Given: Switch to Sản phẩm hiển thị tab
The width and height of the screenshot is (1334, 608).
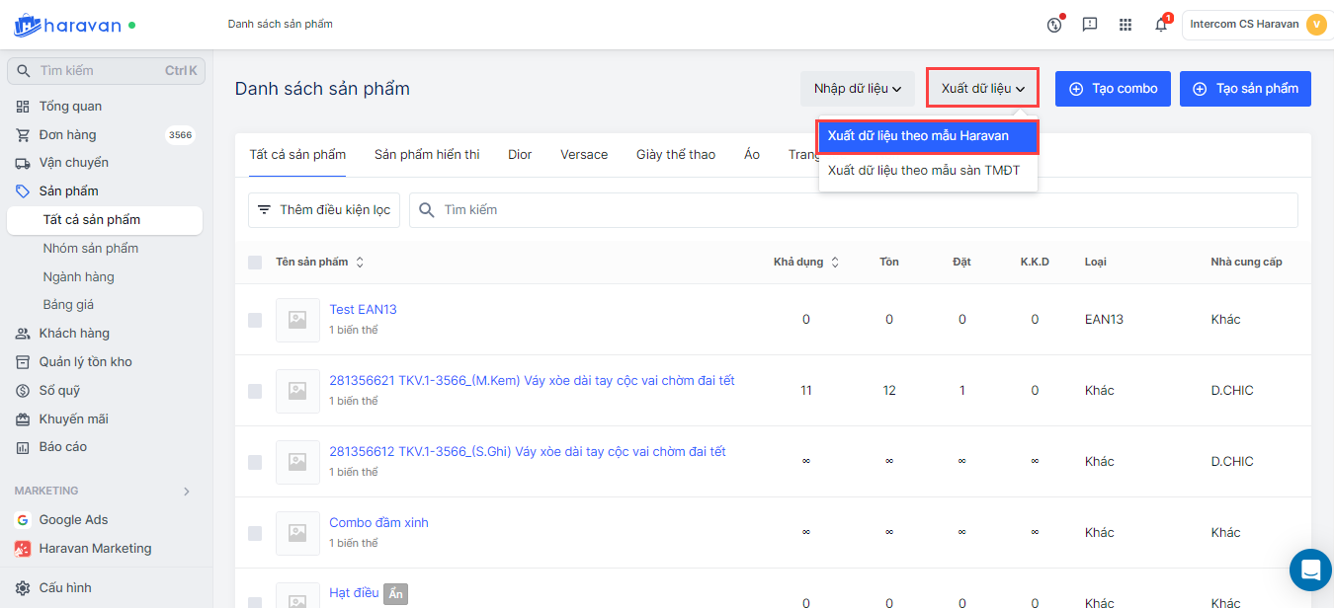Looking at the screenshot, I should click(x=427, y=155).
